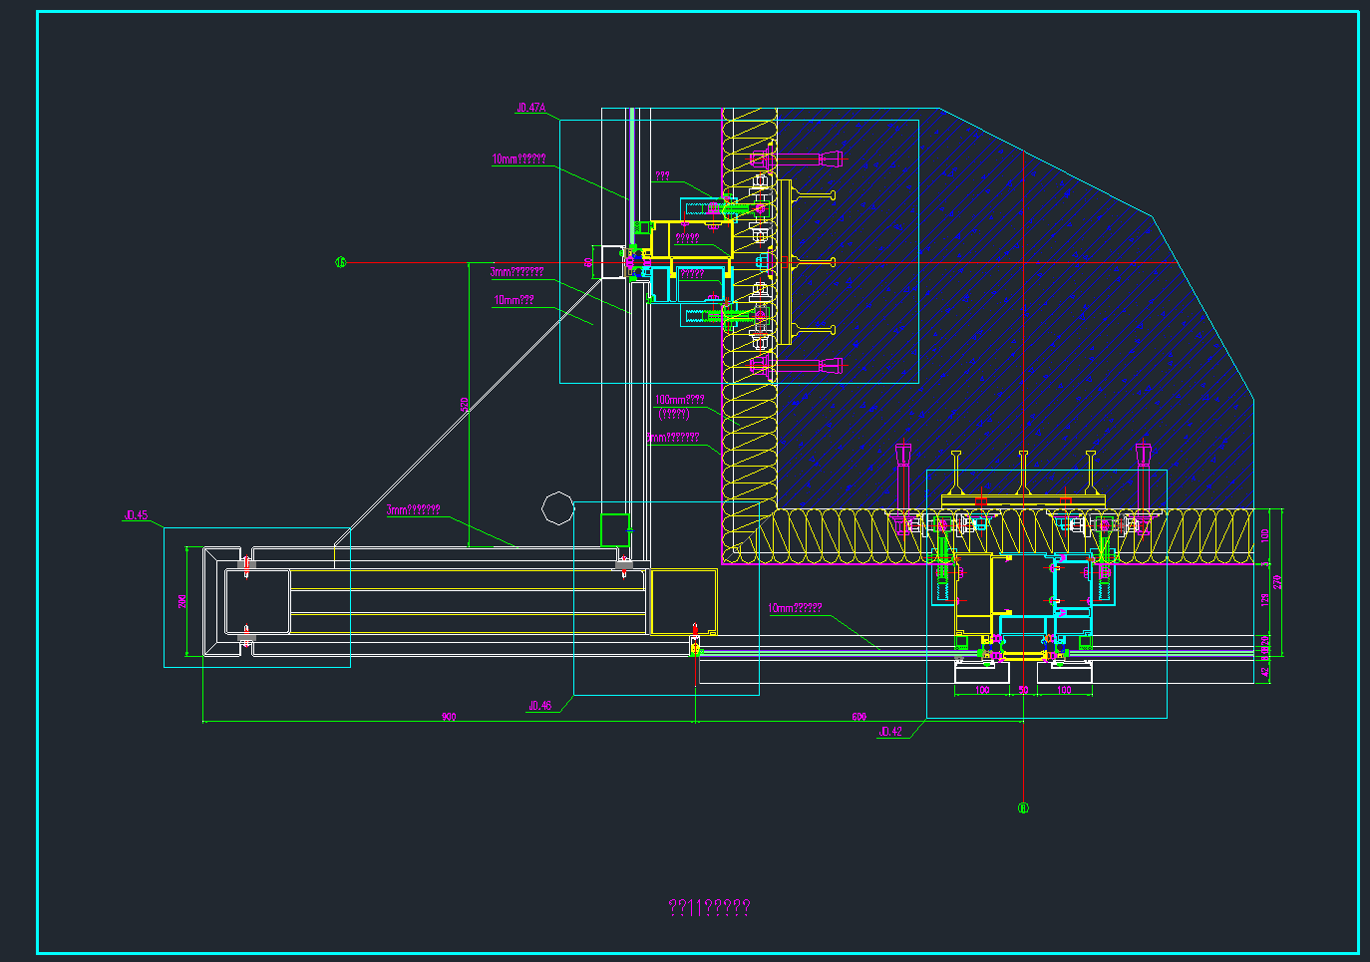Click the JD.47A detail reference label
This screenshot has height=962, width=1370.
tap(530, 108)
